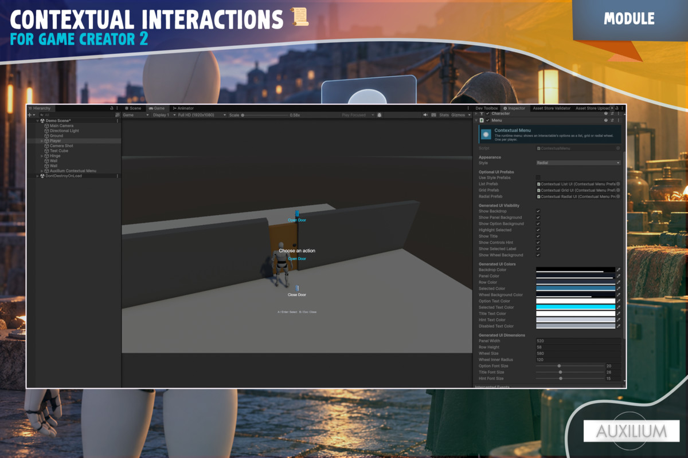Select the Inspector tab
The height and width of the screenshot is (458, 688).
click(514, 108)
